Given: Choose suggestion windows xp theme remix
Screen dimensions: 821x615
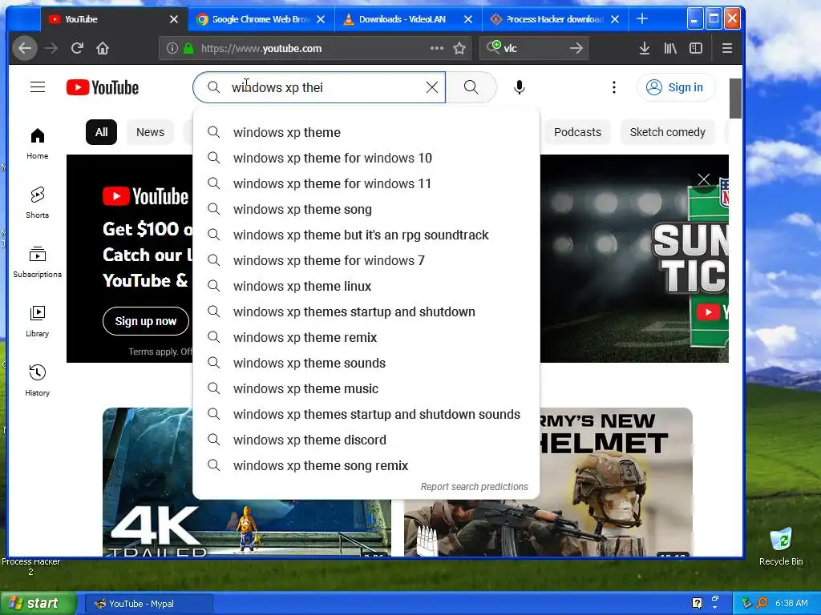Looking at the screenshot, I should click(x=366, y=337).
